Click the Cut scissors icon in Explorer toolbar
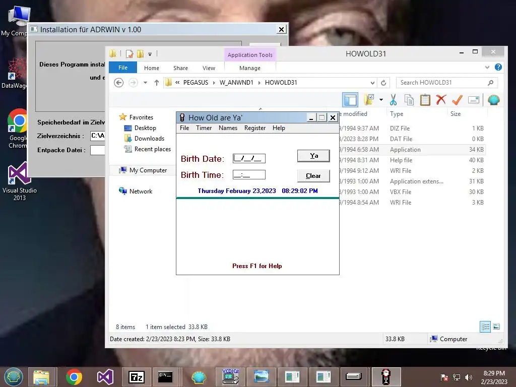This screenshot has height=387, width=516. [x=393, y=100]
